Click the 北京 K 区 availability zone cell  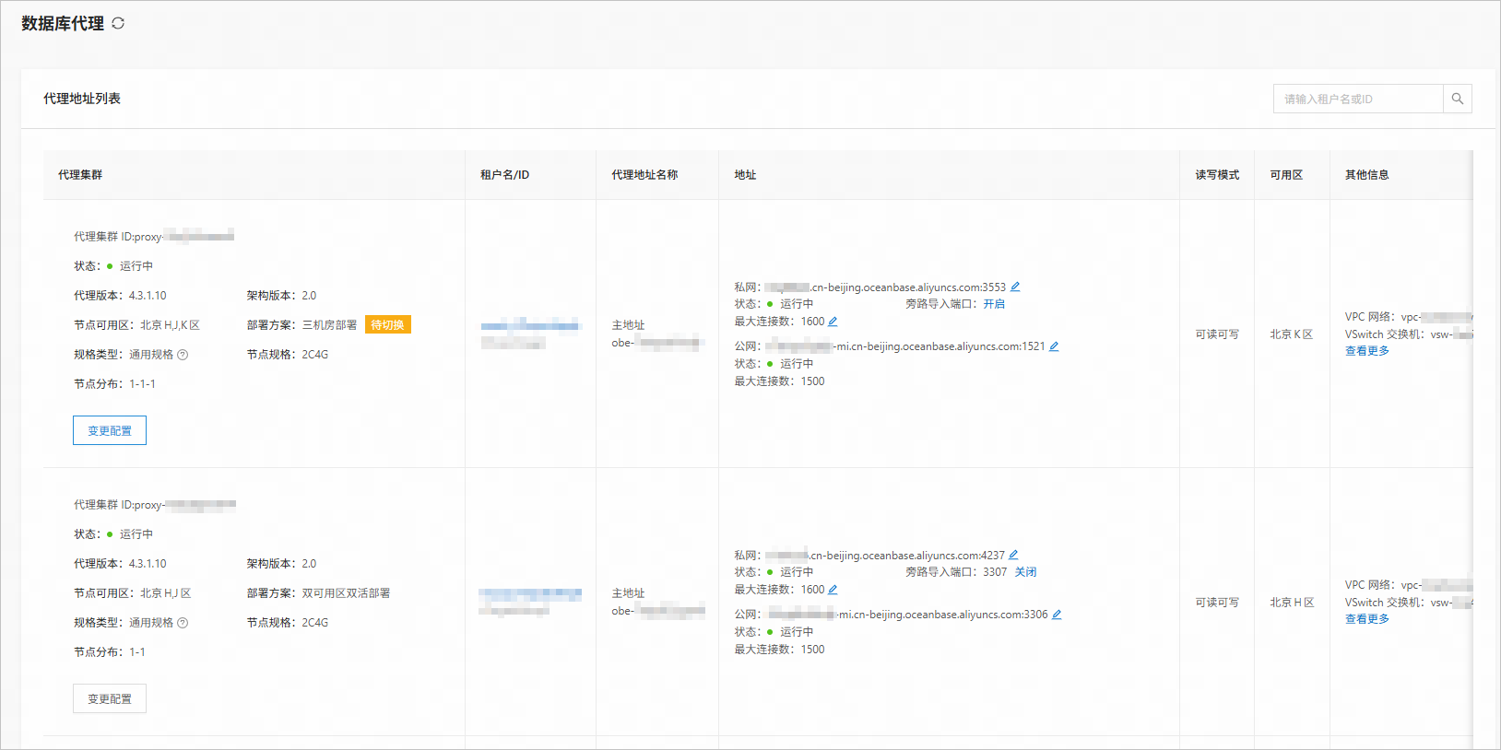1291,334
